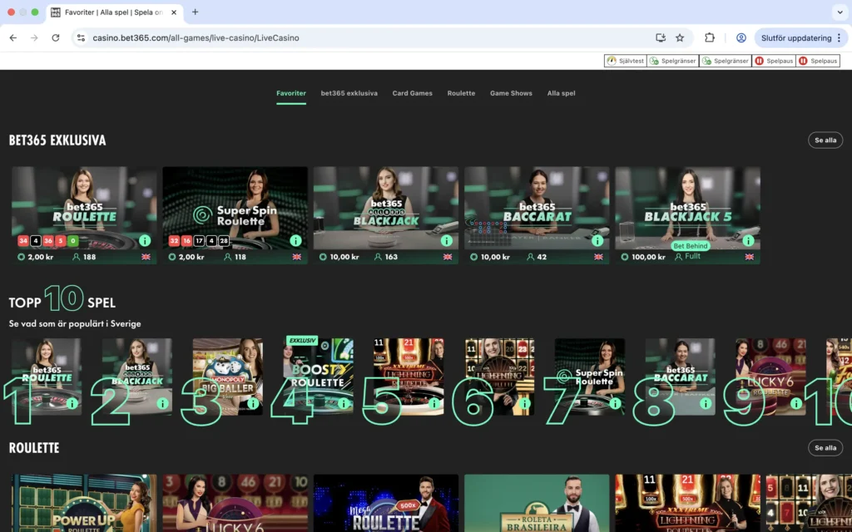Open the Game Shows category
Viewport: 852px width, 532px height.
(x=511, y=93)
